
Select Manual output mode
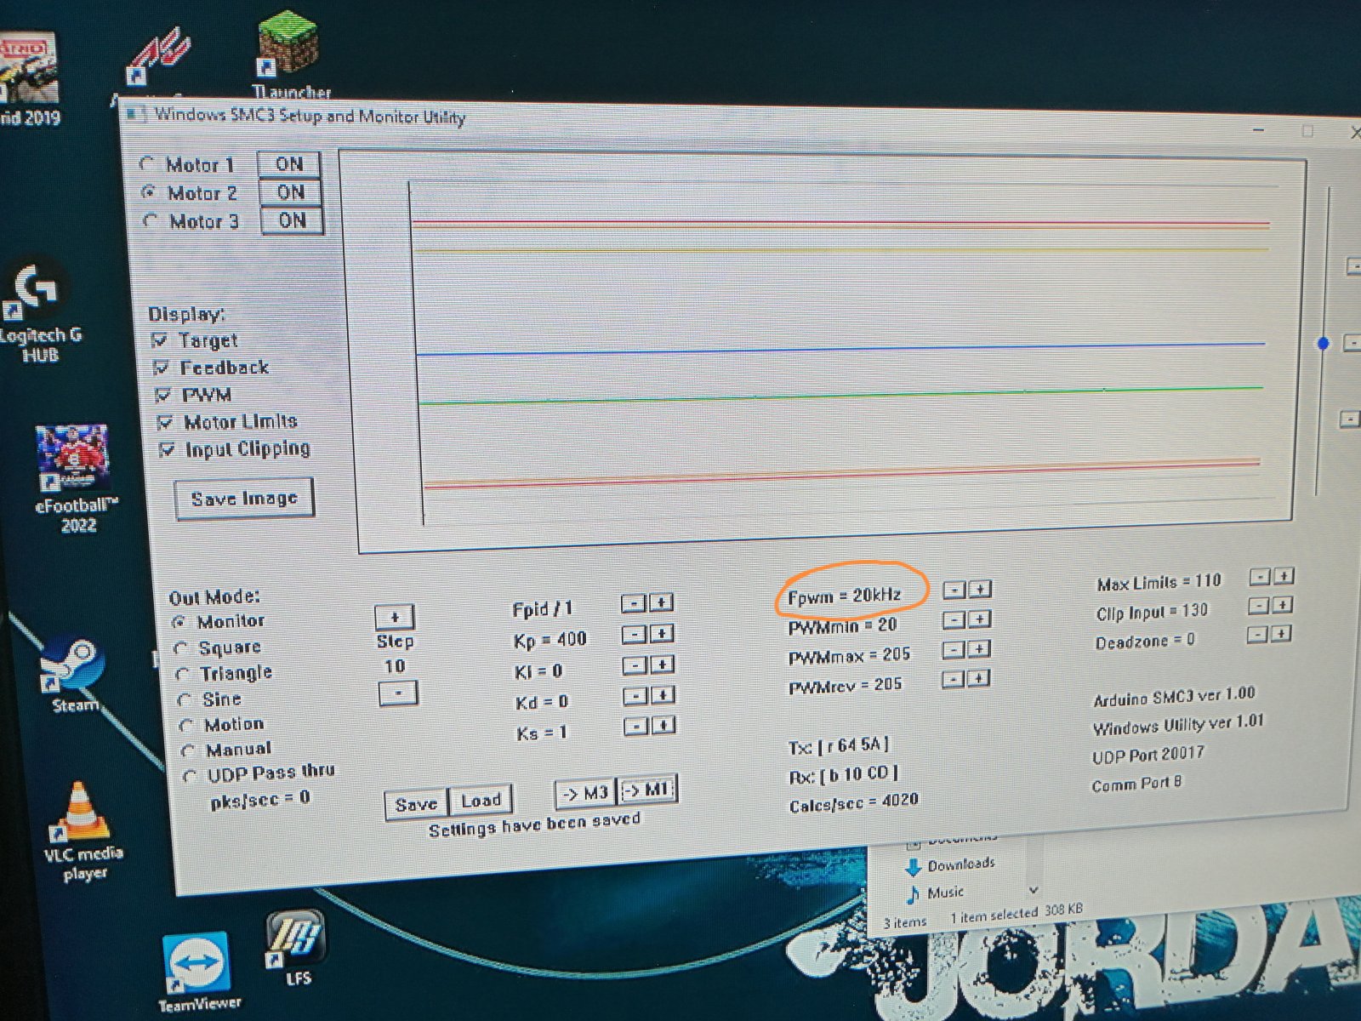189,750
